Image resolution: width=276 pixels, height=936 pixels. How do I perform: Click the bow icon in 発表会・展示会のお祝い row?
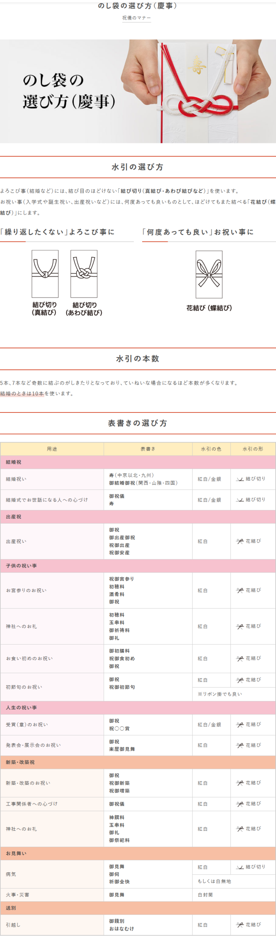[x=240, y=746]
